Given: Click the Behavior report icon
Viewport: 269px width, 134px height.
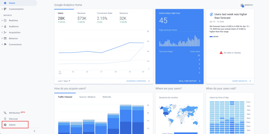Looking at the screenshot, I should click(5, 38).
